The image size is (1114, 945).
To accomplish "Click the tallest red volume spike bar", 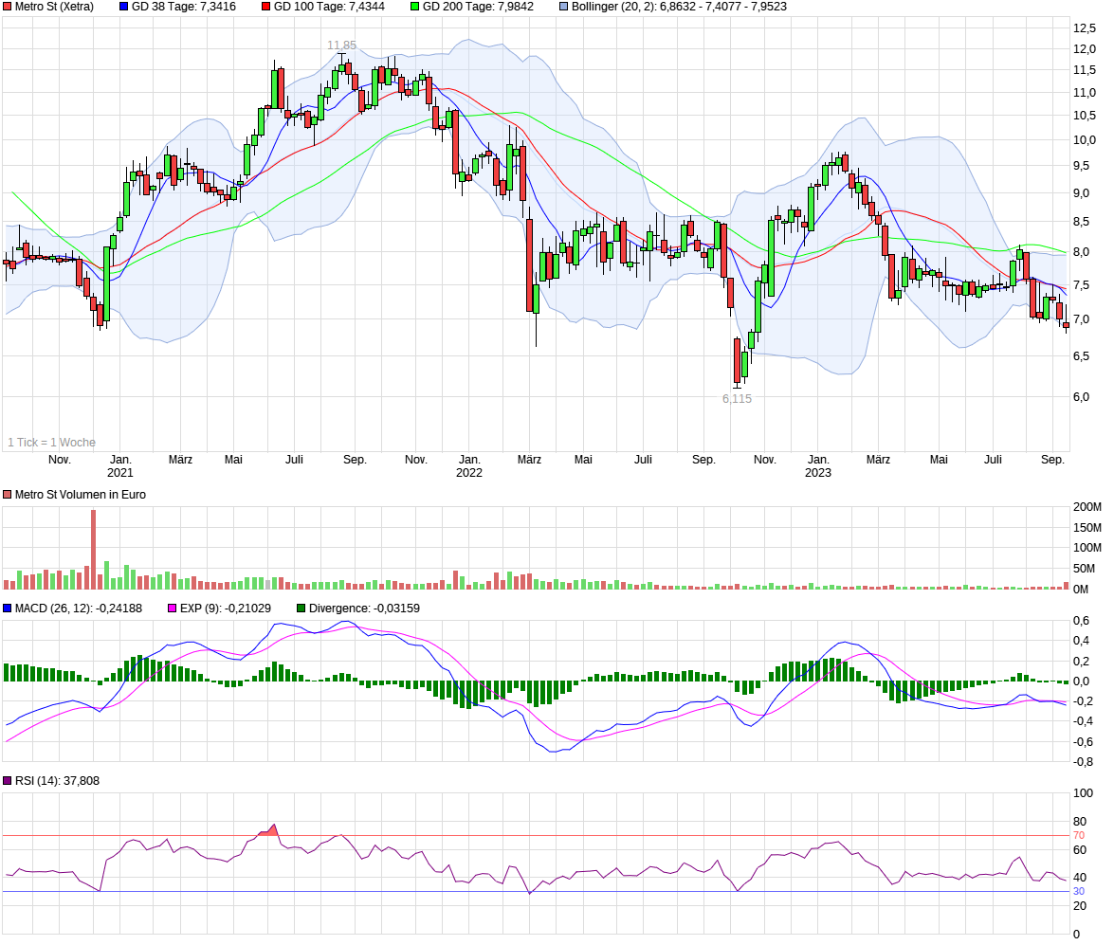I will pos(94,550).
